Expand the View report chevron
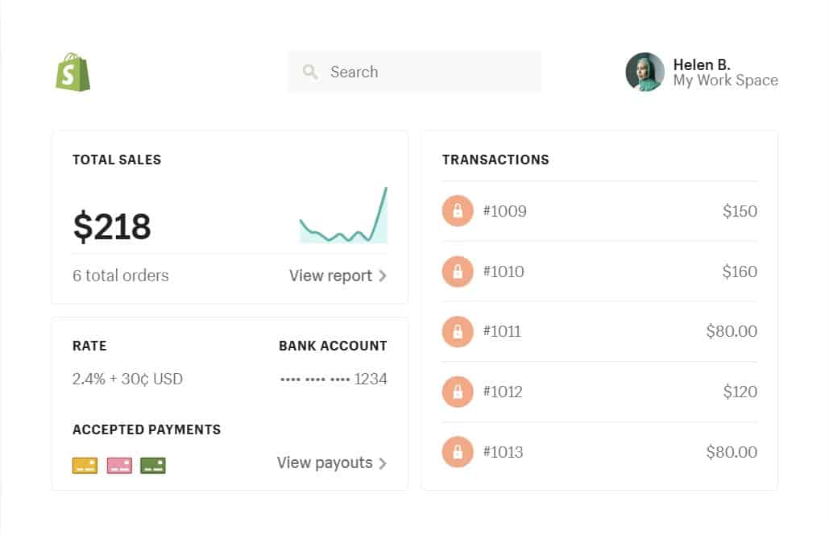The width and height of the screenshot is (829, 535). (x=384, y=276)
